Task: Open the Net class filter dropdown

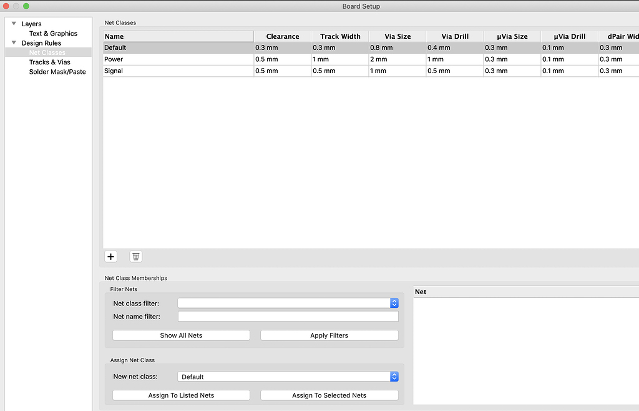Action: tap(394, 303)
